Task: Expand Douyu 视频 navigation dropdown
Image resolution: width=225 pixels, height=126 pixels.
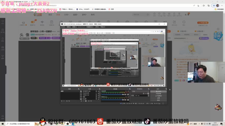Action: coord(75,15)
